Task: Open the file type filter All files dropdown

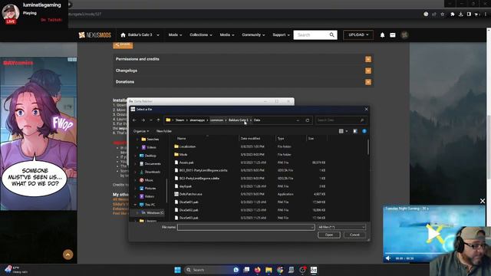Action: click(x=341, y=227)
